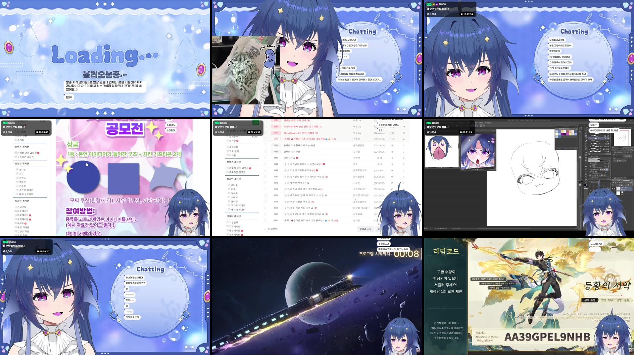Tick the checkbox on post 6222's row
Screen dimensions: 634x355
coord(266,189)
